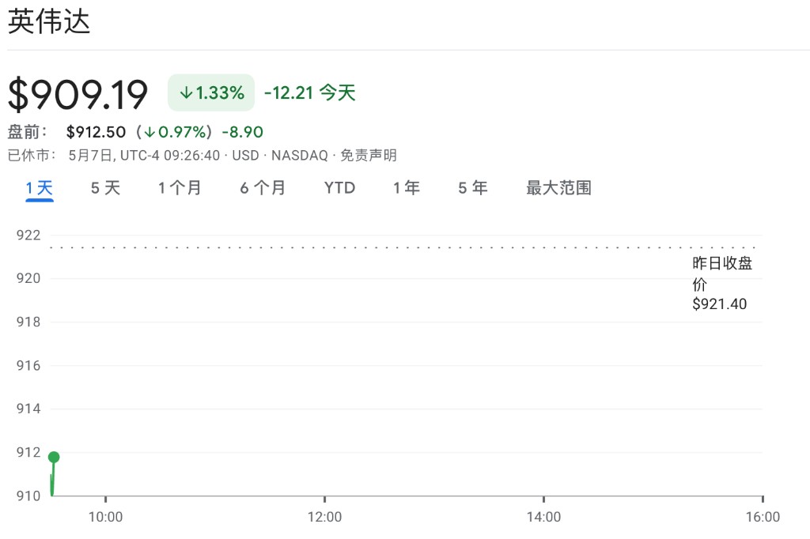Open the 6 个月 chart view

(263, 188)
